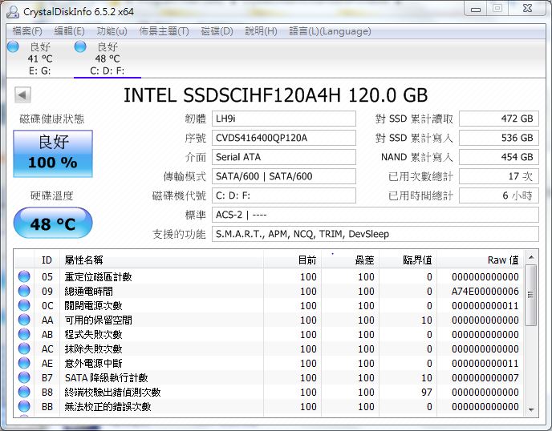Click the power on count value 17 次
This screenshot has width=552, height=431.
tap(499, 176)
